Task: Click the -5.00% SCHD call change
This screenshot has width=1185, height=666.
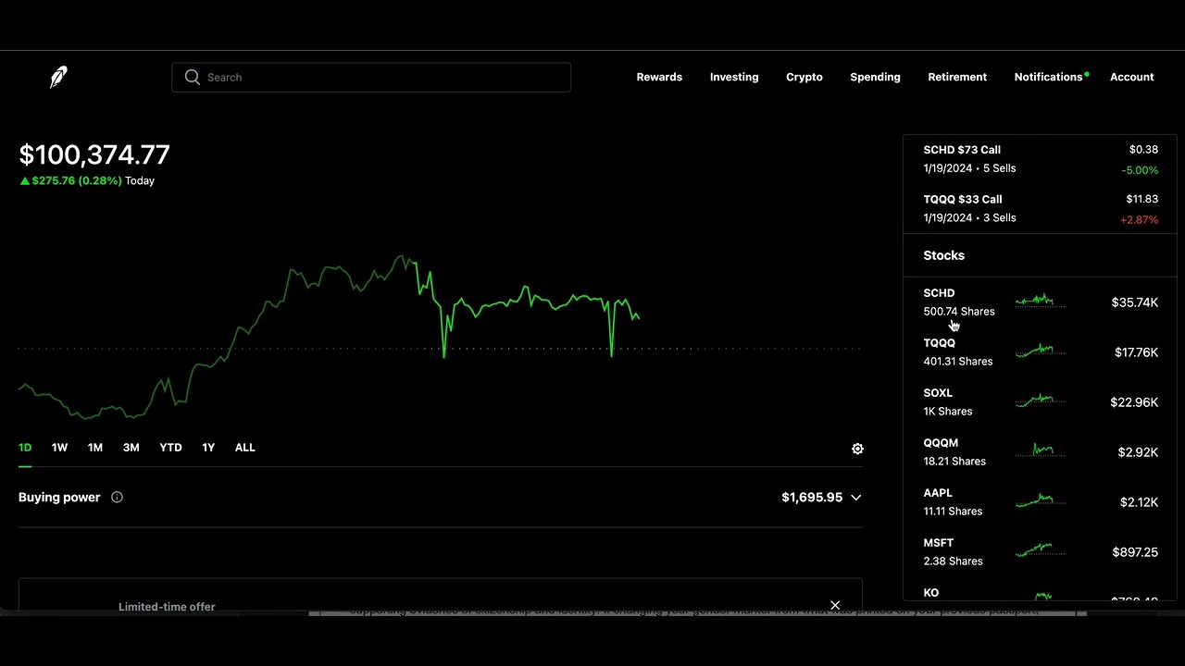Action: [x=1140, y=170]
